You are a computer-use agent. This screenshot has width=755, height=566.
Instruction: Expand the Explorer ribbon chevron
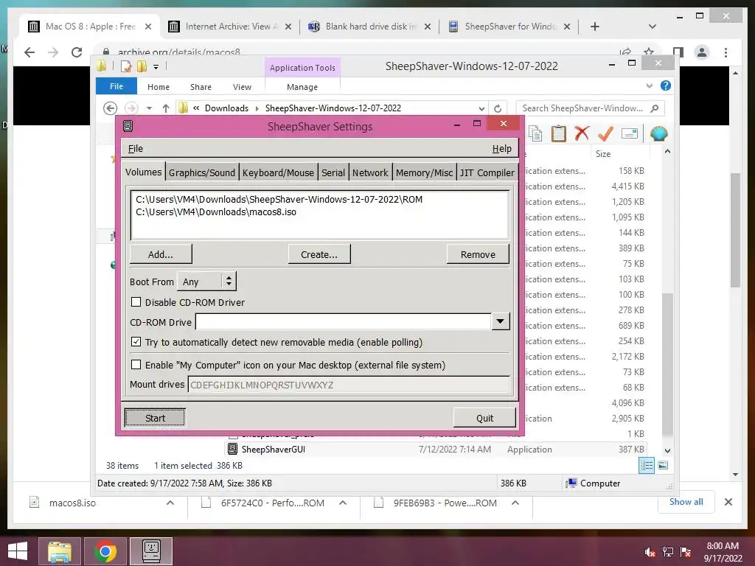pos(649,85)
